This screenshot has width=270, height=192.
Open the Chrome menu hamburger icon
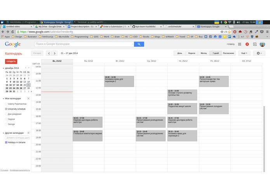click(267, 32)
